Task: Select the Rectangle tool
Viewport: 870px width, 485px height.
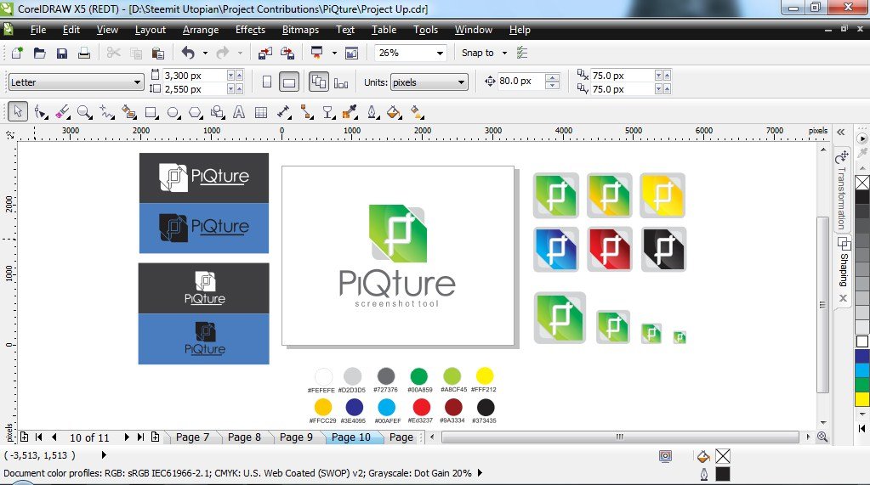Action: (x=151, y=112)
